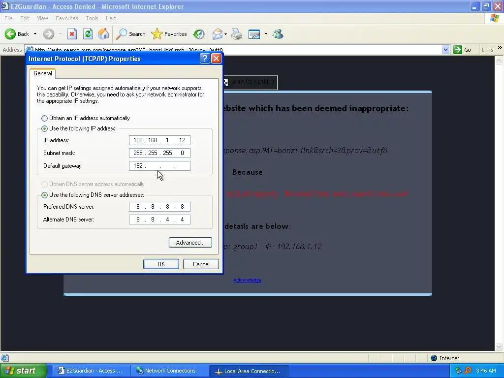Click the Preferred DNS server field
The image size is (504, 378).
coord(159,207)
